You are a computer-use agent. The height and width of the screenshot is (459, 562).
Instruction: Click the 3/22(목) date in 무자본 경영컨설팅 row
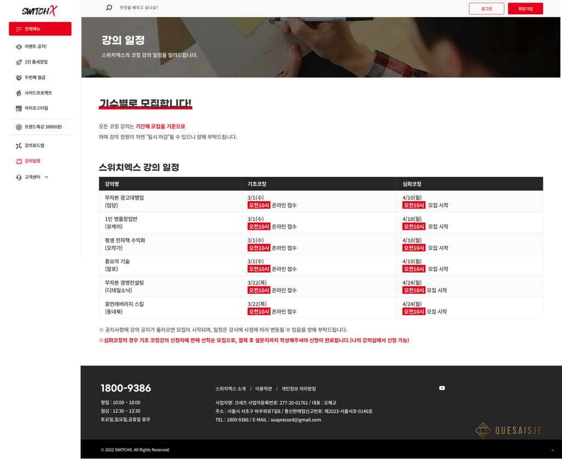(x=257, y=282)
